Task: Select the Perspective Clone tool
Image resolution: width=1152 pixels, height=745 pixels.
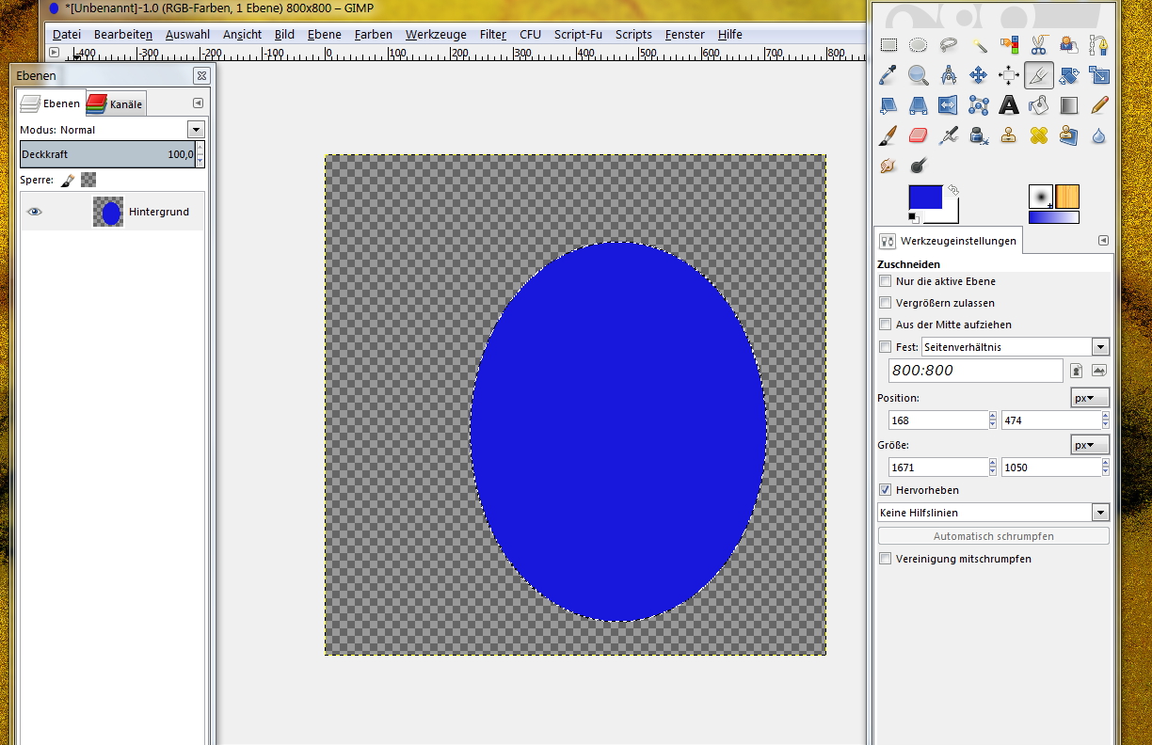Action: pos(1069,135)
